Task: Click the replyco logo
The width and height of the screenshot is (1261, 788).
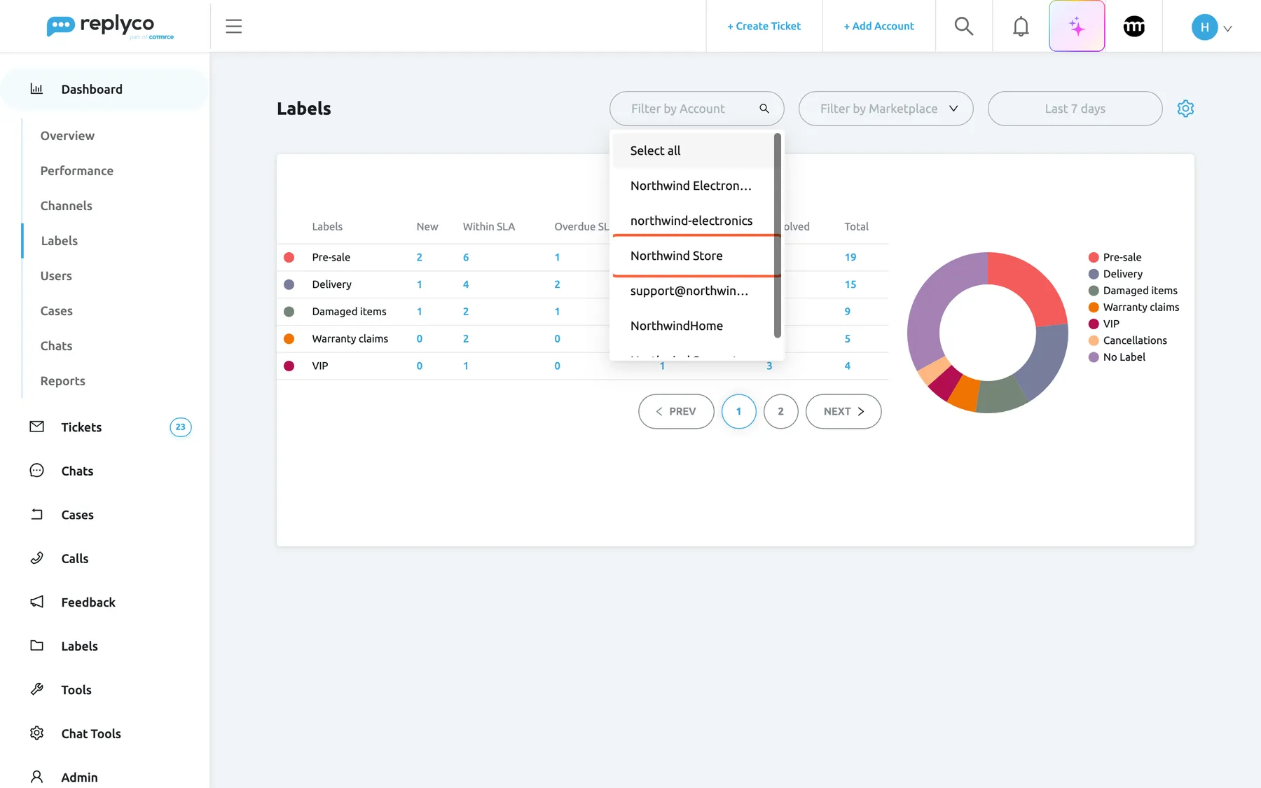Action: tap(110, 27)
